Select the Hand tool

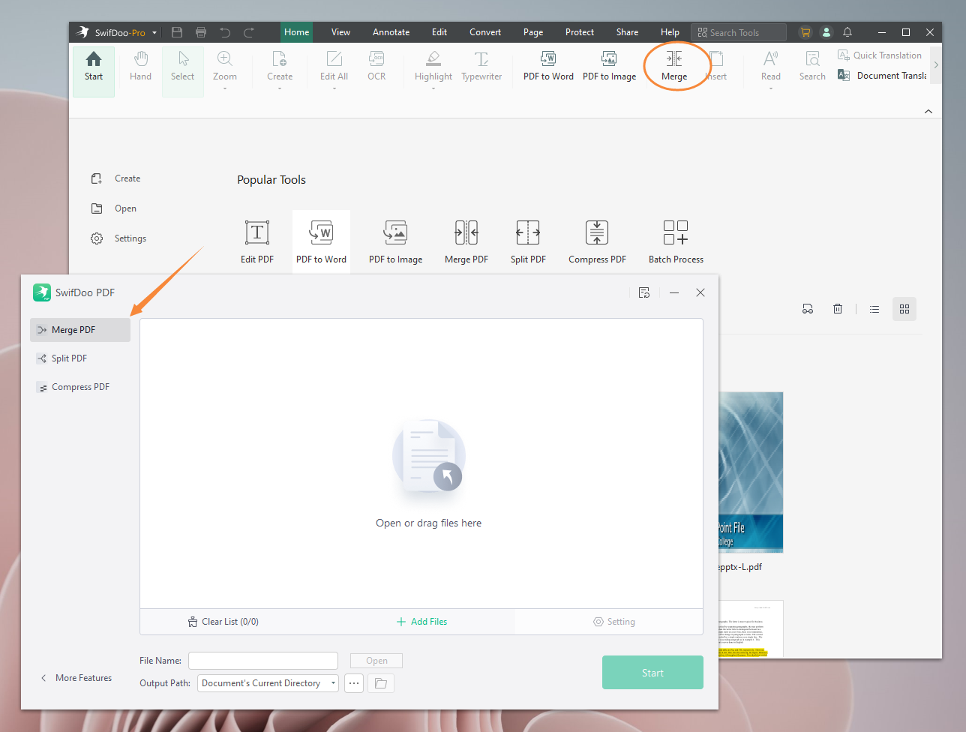tap(140, 66)
